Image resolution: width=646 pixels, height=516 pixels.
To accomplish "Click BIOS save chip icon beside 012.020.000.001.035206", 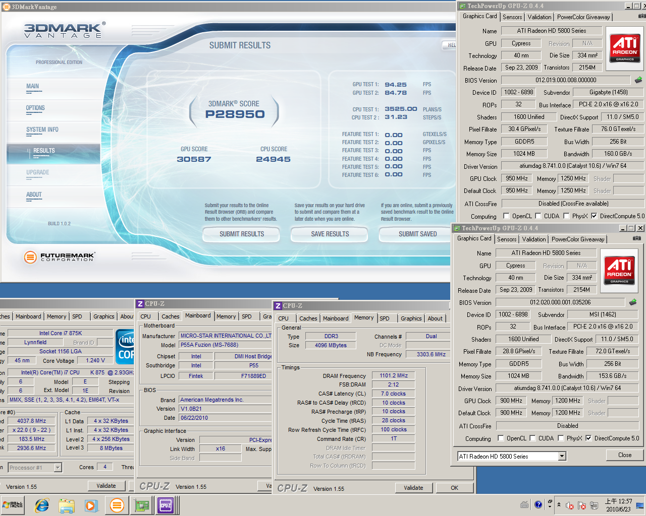I will point(633,302).
